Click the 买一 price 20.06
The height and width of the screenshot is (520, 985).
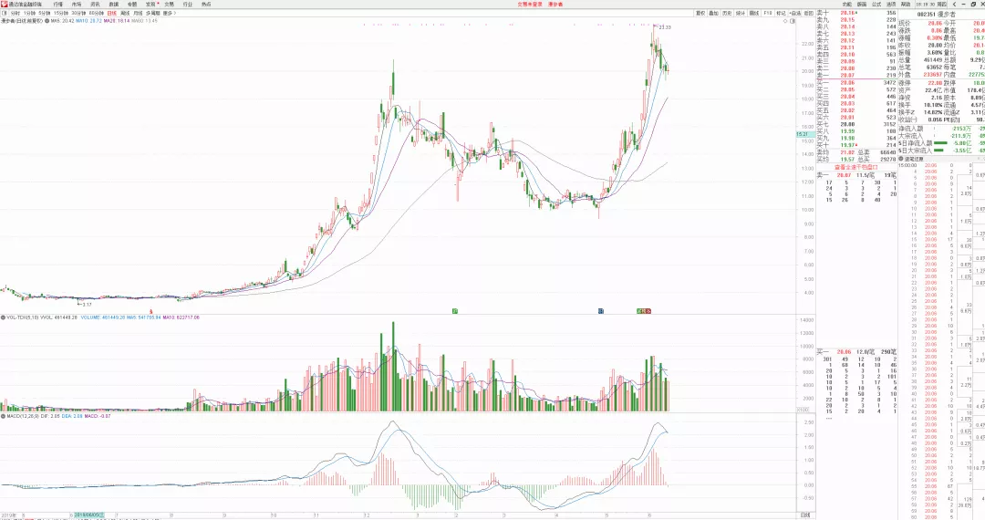847,83
